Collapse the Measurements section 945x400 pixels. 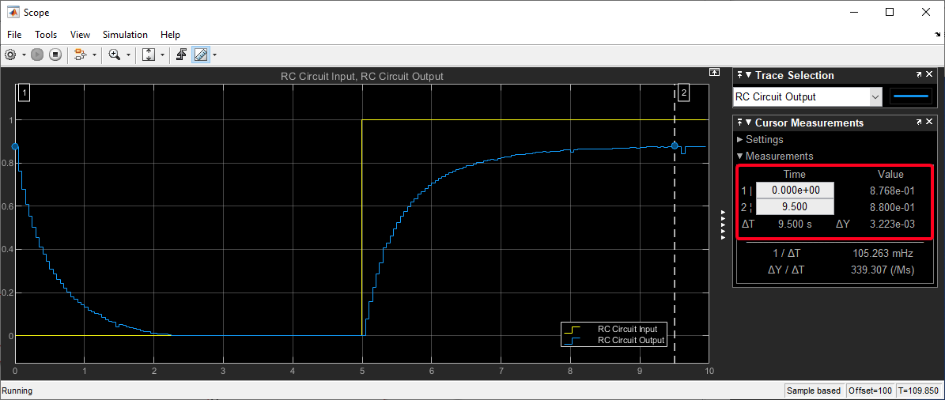pyautogui.click(x=778, y=156)
